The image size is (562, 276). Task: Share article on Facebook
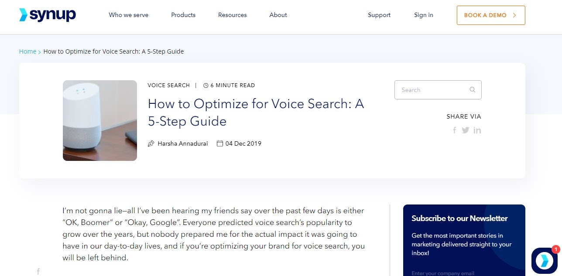pyautogui.click(x=454, y=130)
